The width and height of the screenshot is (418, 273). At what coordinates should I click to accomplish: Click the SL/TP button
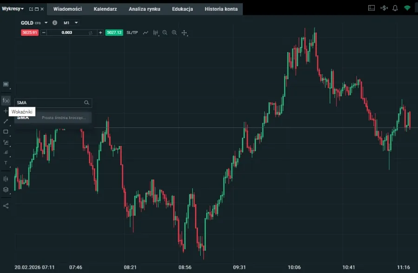[x=132, y=33]
